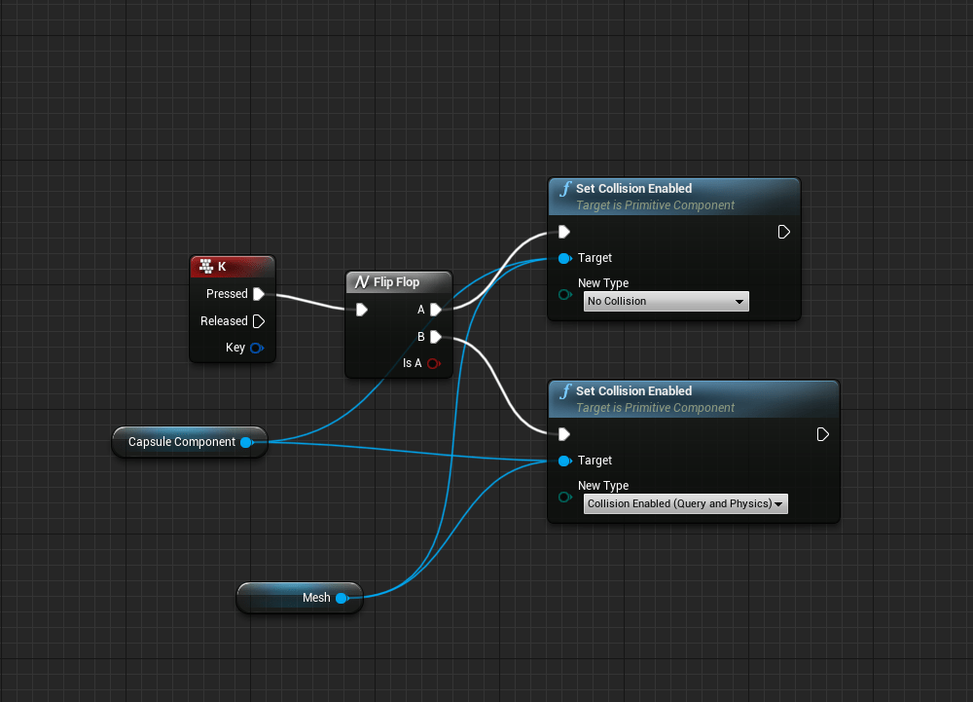
Task: Click the Flip Flop A output pin
Action: [435, 310]
